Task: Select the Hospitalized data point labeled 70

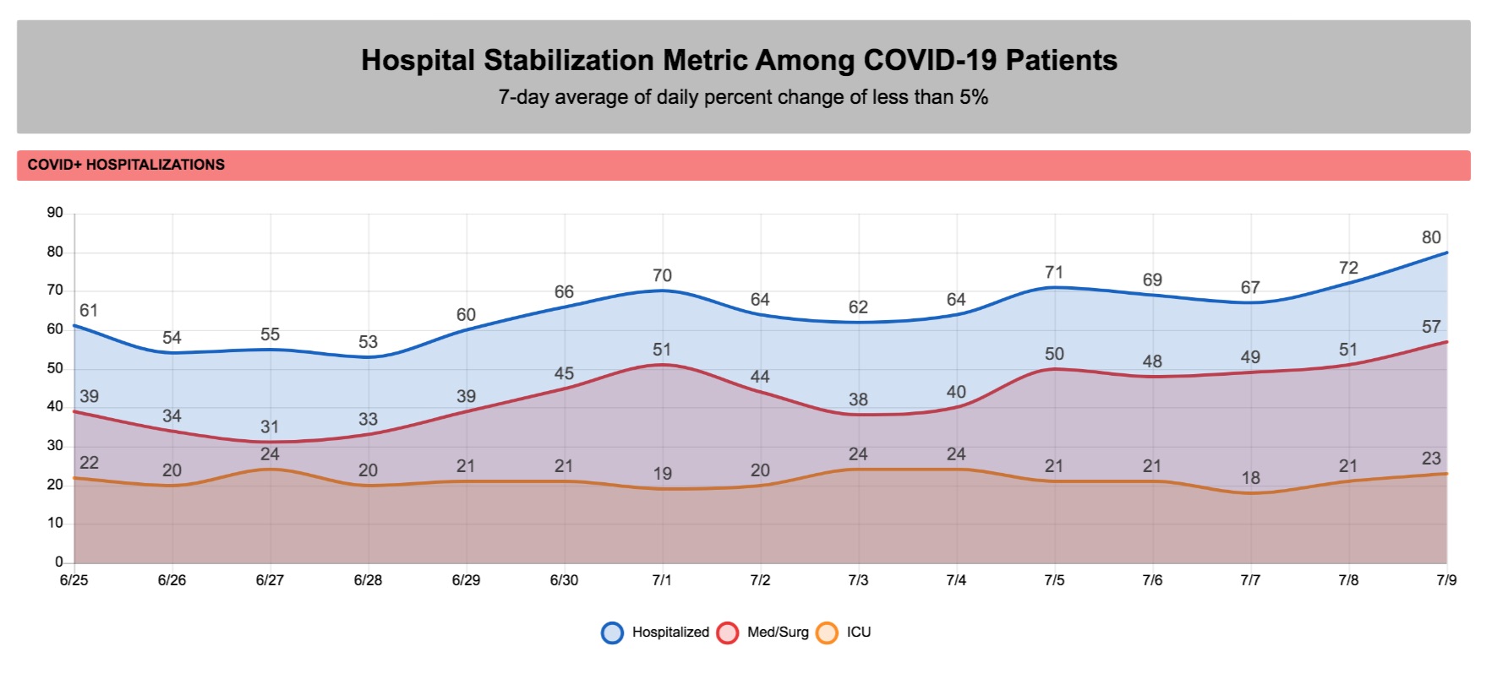Action: click(x=663, y=291)
